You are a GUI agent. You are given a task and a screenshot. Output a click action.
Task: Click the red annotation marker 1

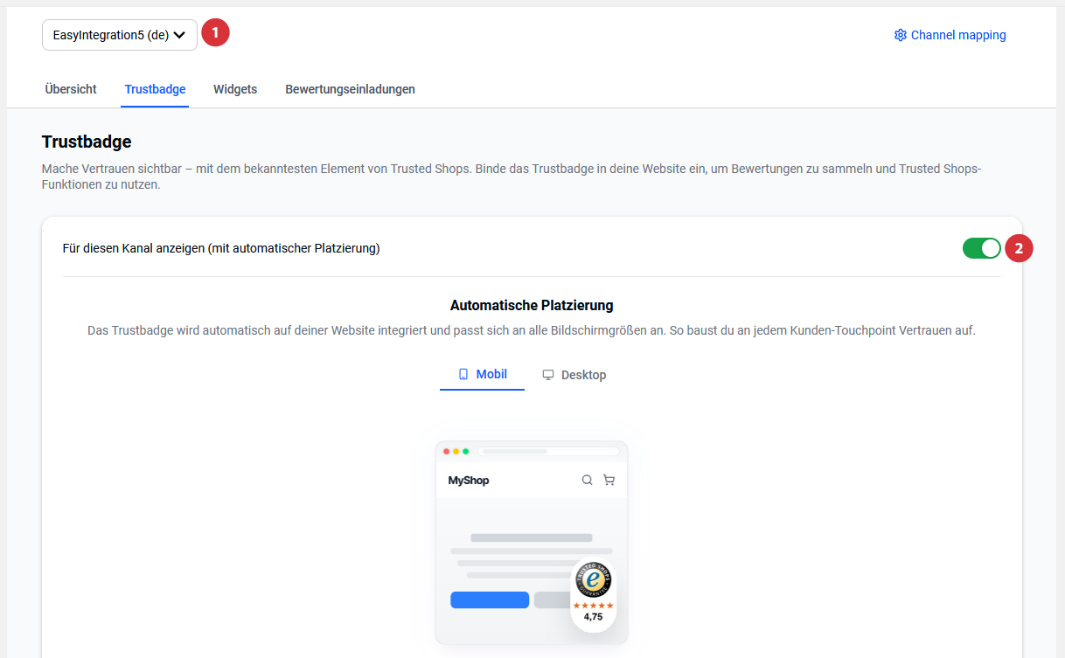(215, 33)
